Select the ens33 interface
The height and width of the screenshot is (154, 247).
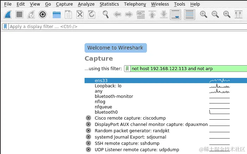(x=166, y=80)
